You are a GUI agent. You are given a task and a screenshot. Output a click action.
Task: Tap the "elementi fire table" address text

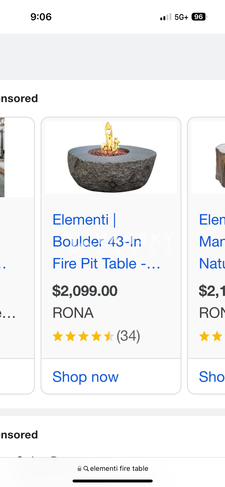[119, 468]
